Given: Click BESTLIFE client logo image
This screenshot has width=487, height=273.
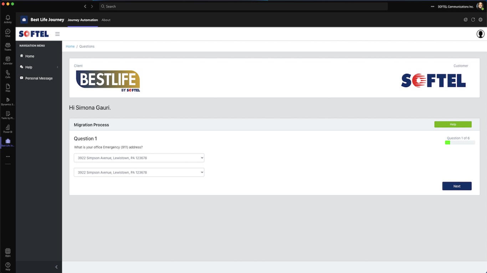Looking at the screenshot, I should click(108, 81).
